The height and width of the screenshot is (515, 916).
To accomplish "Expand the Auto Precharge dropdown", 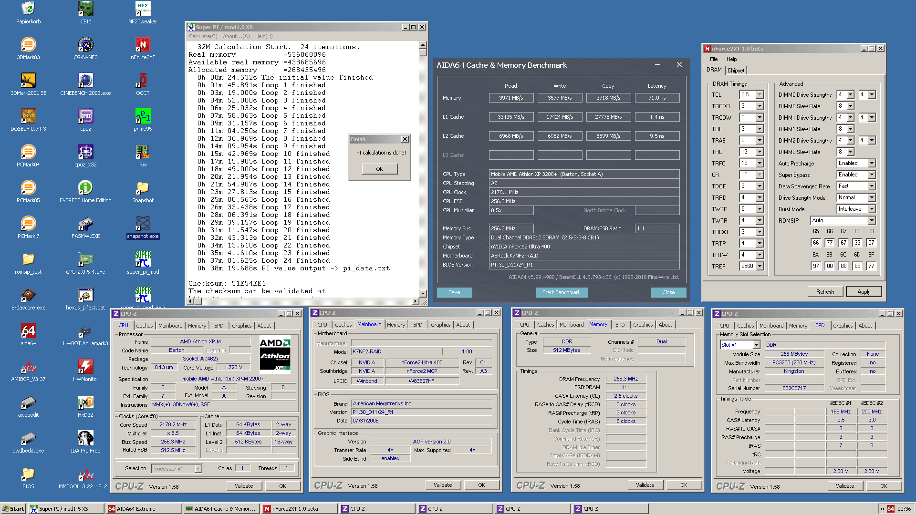I will click(872, 163).
